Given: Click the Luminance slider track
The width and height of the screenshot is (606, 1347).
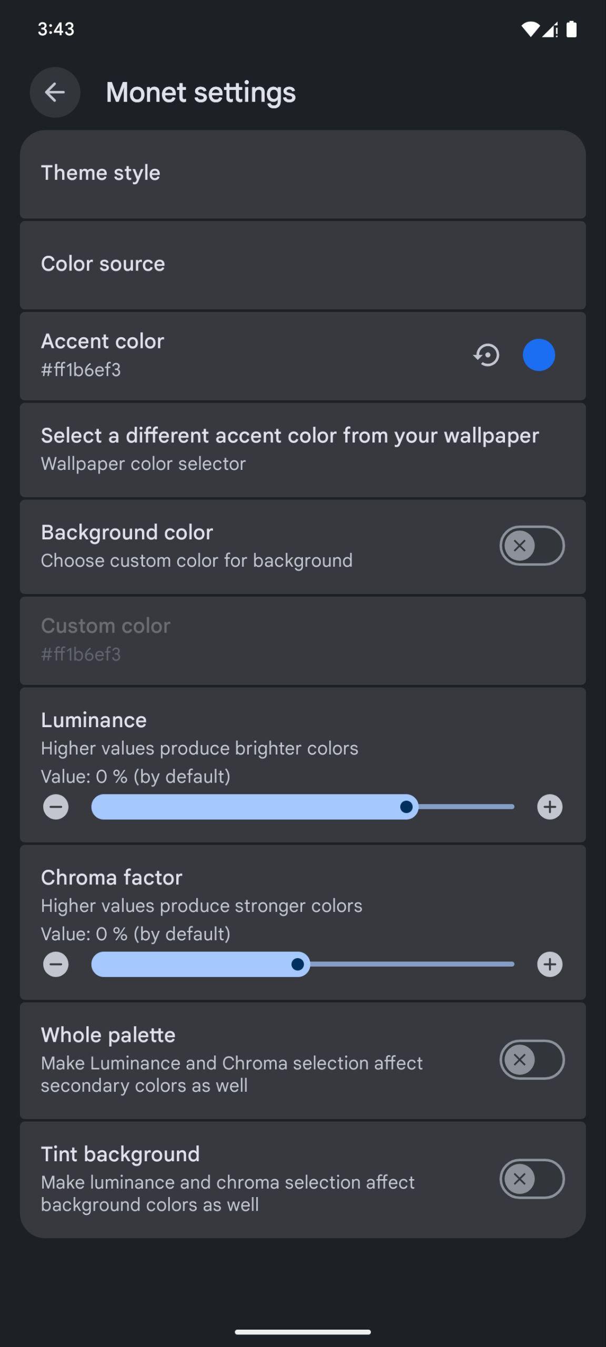Looking at the screenshot, I should click(x=303, y=807).
